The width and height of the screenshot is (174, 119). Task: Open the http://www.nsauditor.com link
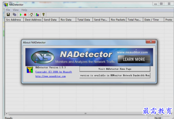pos(50,76)
